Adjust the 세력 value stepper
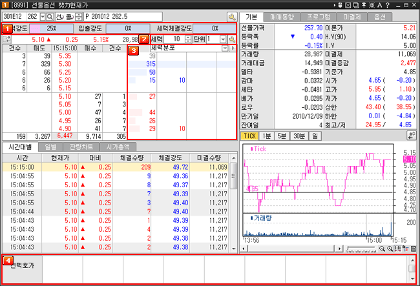The image size is (420, 286). [188, 39]
